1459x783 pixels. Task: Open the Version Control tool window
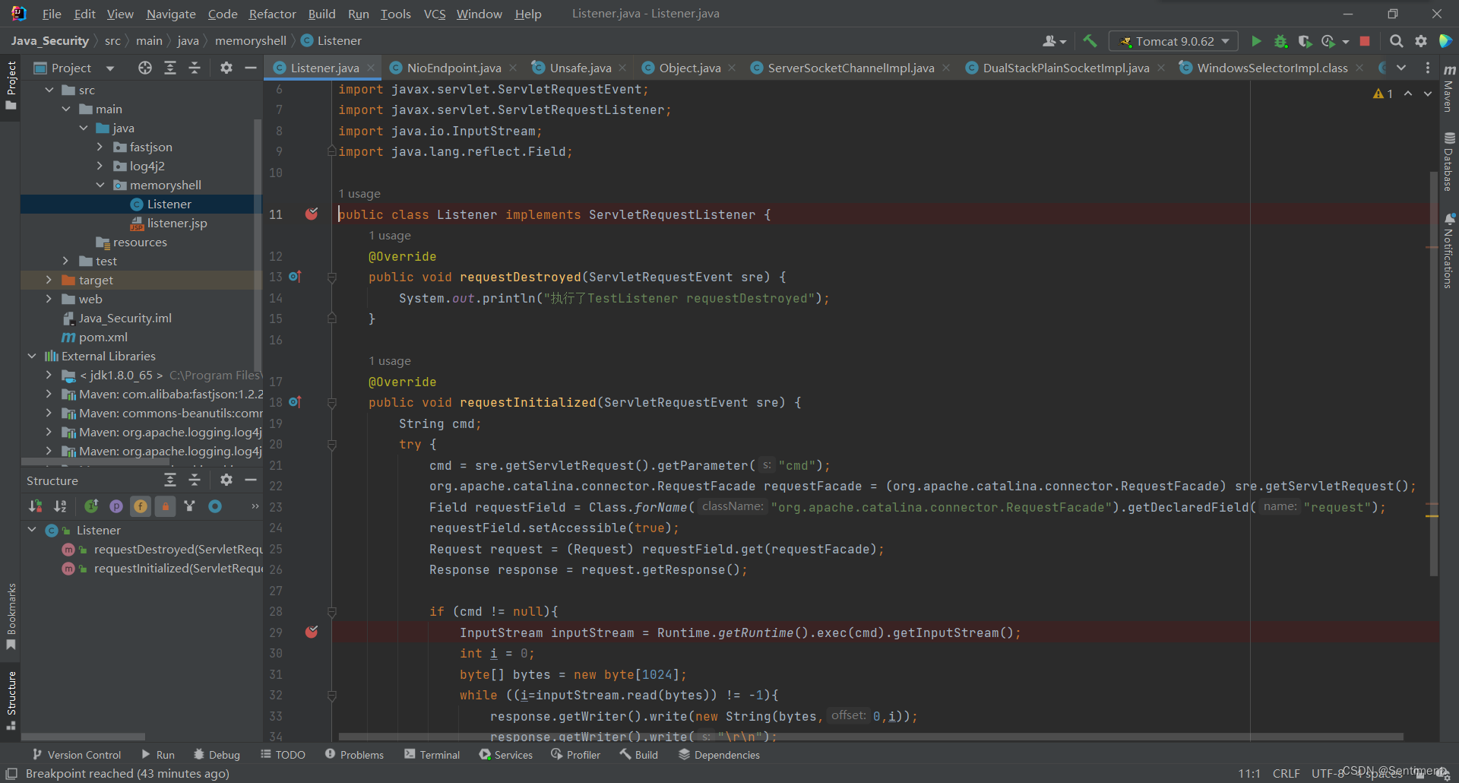pos(76,755)
